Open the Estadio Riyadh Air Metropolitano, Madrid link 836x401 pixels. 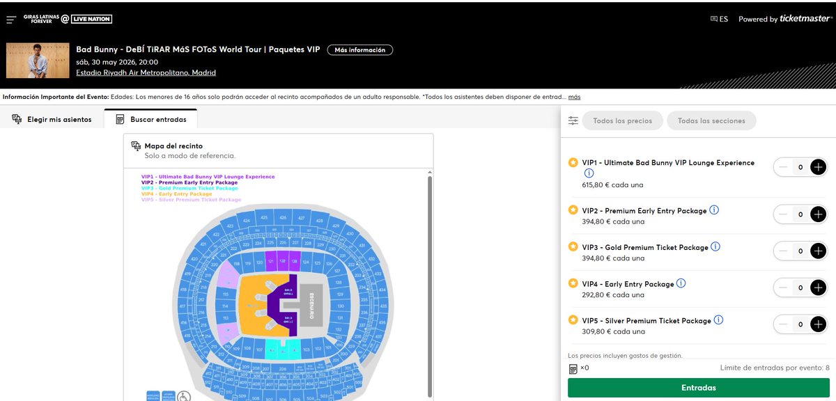pyautogui.click(x=146, y=73)
